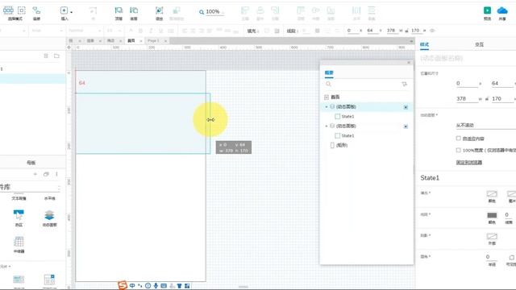The width and height of the screenshot is (516, 290).
Task: Click the toolbar X position field
Action: (x=352, y=31)
